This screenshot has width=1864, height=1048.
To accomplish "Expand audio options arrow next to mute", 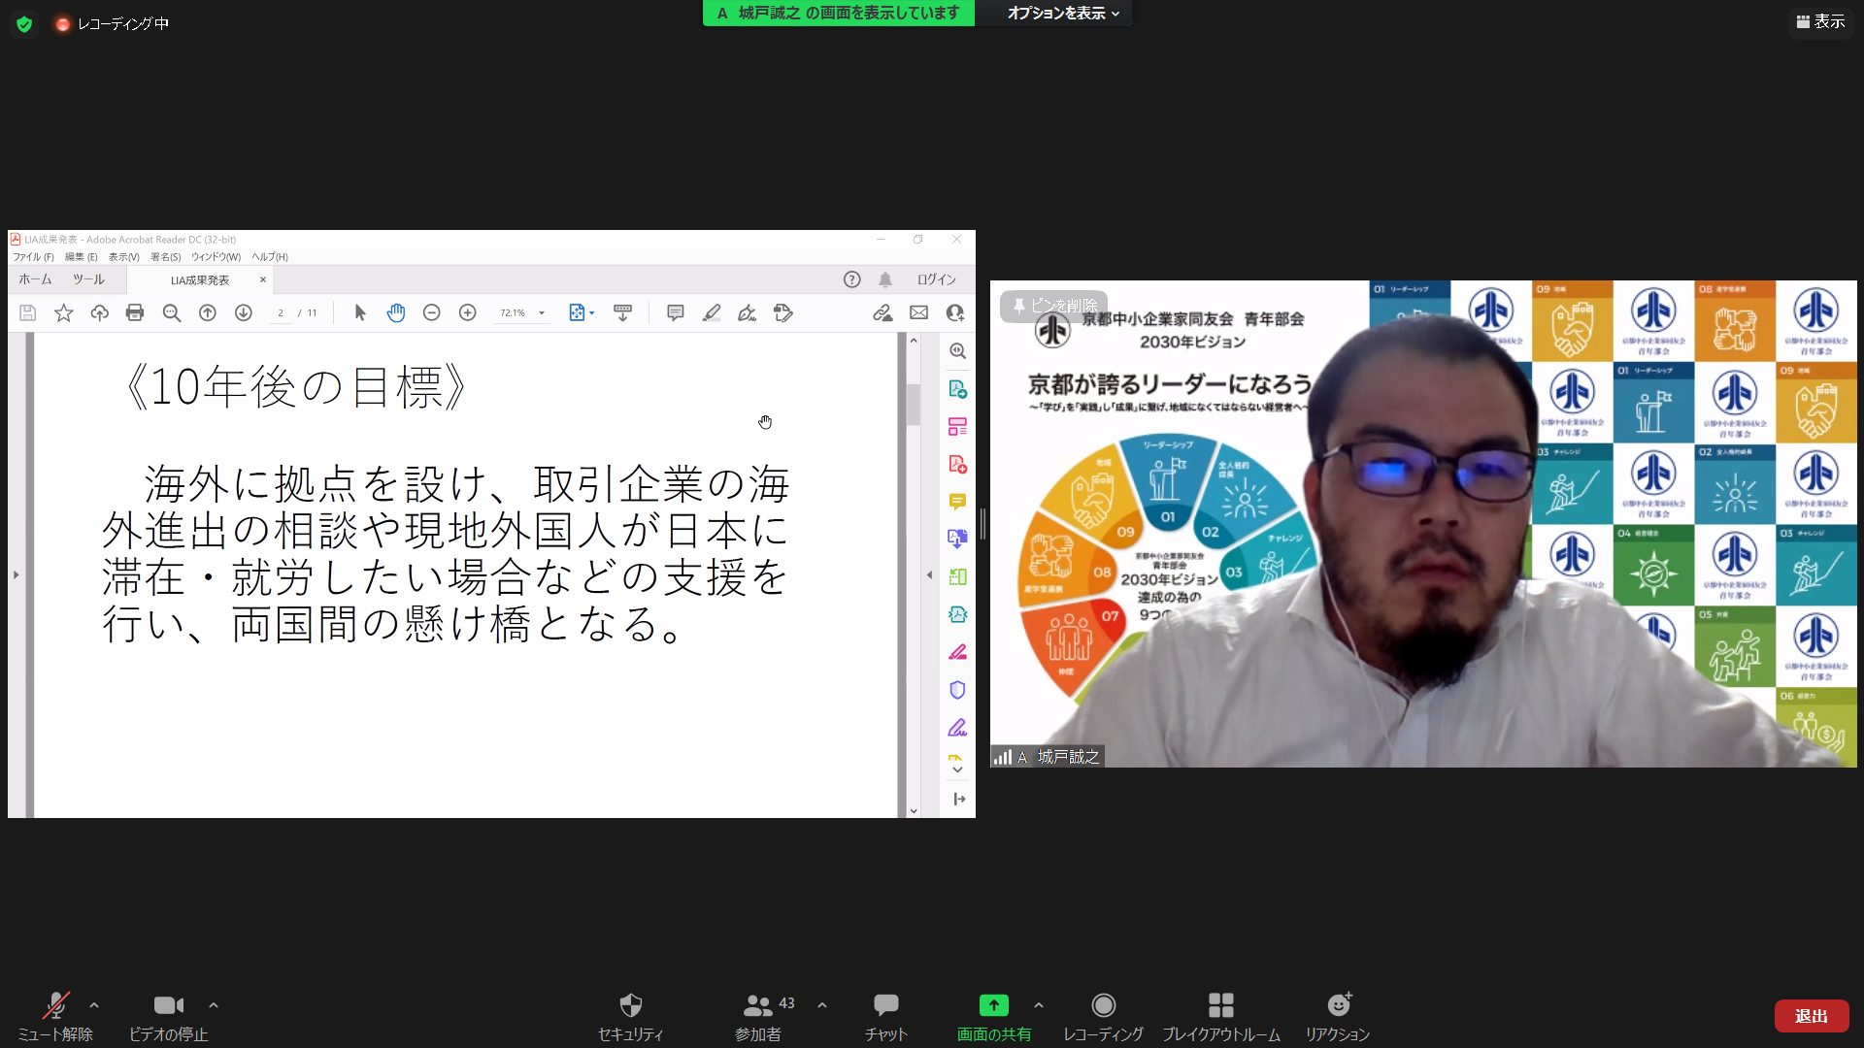I will pyautogui.click(x=94, y=1005).
